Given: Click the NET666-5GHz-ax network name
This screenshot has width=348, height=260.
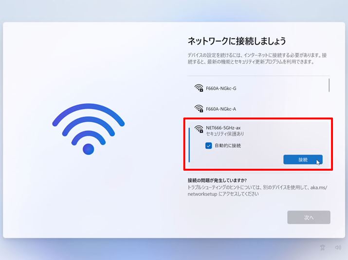Looking at the screenshot, I should point(223,128).
